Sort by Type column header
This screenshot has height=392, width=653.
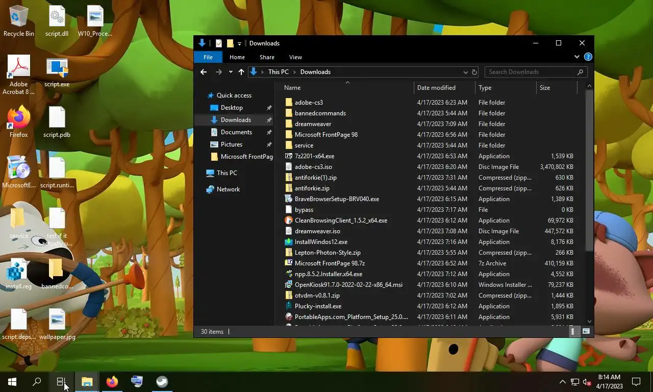506,88
